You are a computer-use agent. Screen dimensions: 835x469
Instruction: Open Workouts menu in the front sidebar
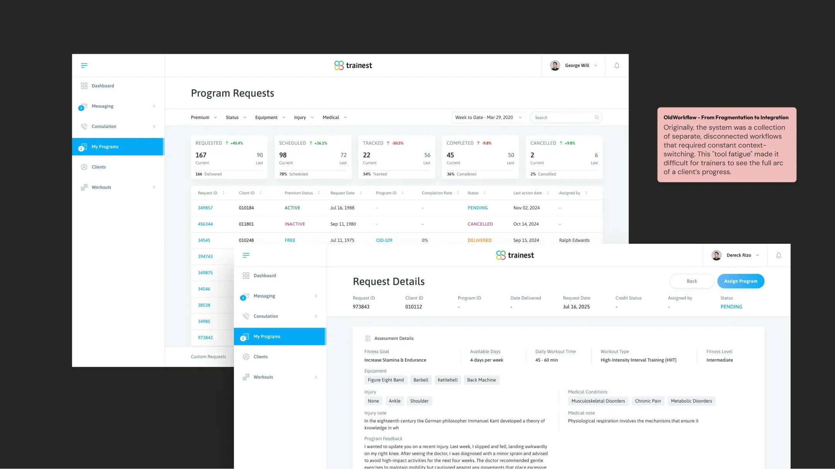(x=263, y=377)
